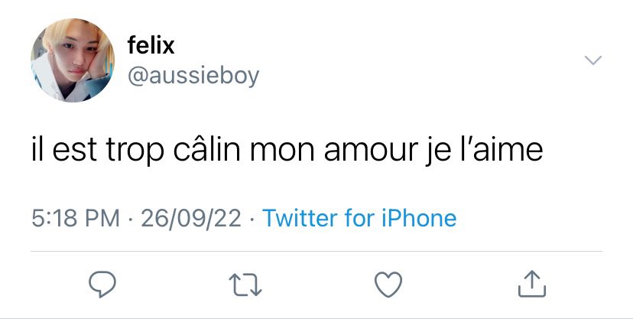Tap the reply speech bubble icon
Screen dimensions: 633x319
[x=102, y=285]
